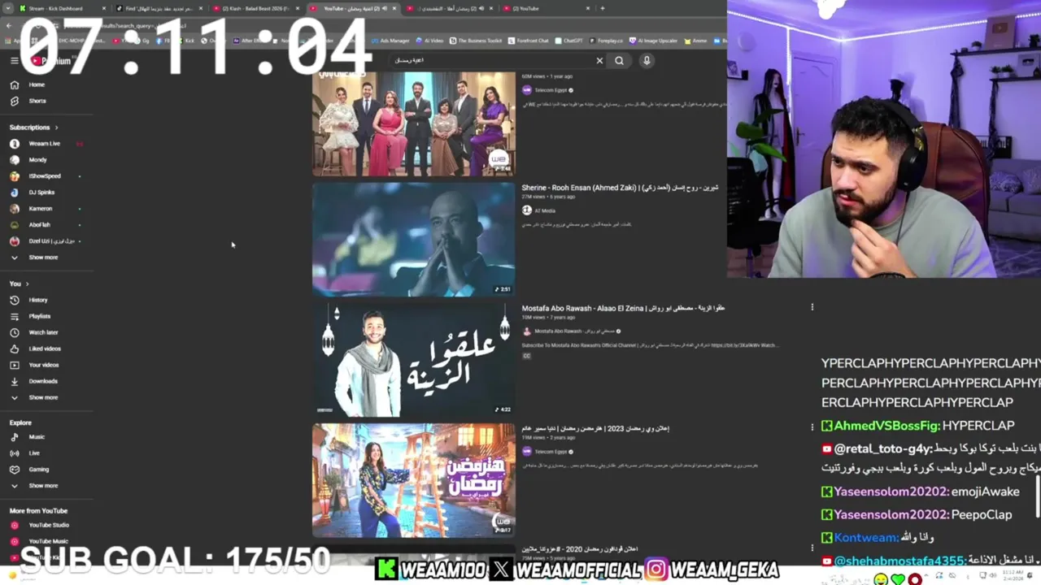Open the YouTube guide hamburger menu

coord(14,60)
